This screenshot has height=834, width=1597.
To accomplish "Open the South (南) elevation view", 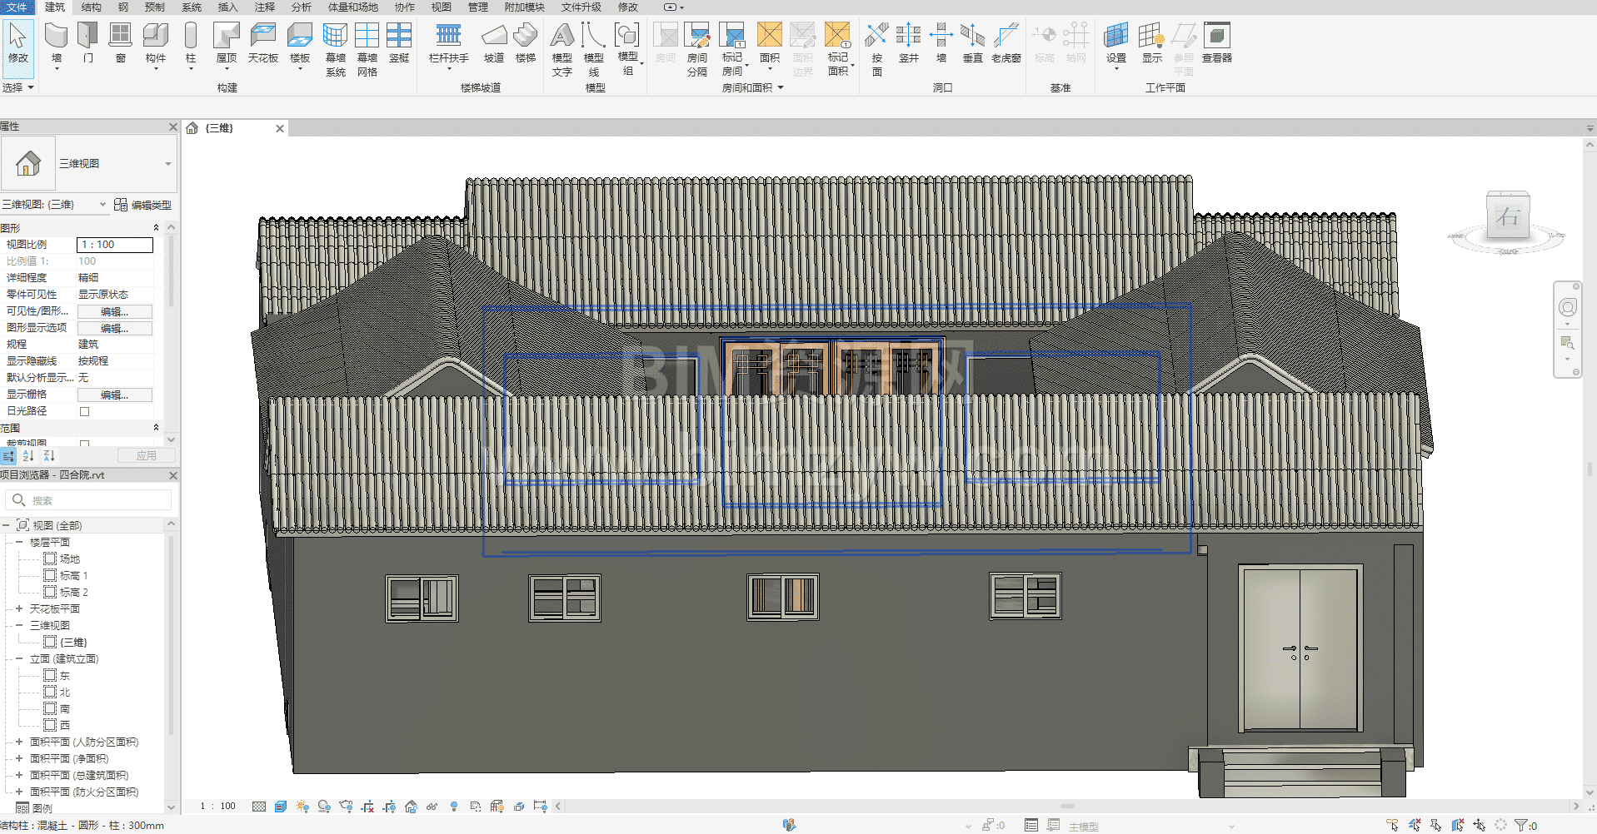I will point(64,708).
